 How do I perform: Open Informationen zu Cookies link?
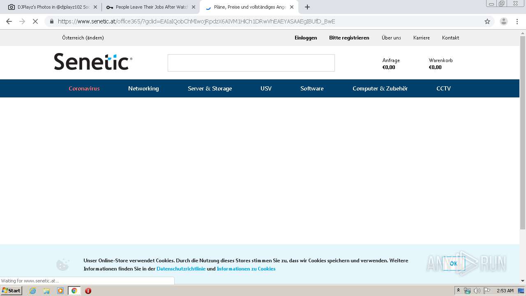pyautogui.click(x=246, y=269)
